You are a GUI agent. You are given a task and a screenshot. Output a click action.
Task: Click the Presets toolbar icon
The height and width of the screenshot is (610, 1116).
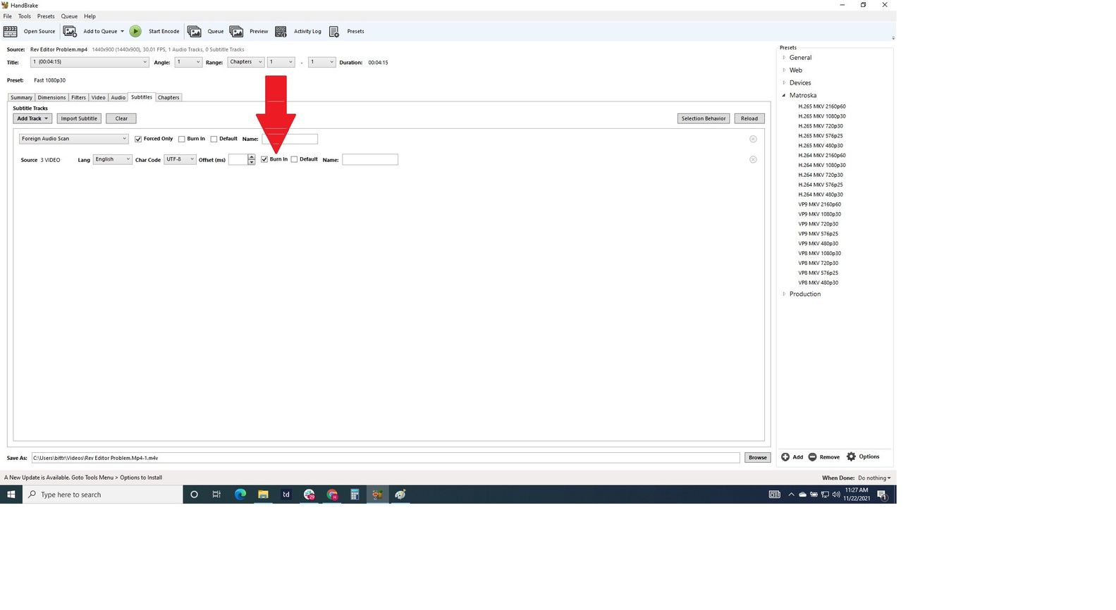(334, 31)
